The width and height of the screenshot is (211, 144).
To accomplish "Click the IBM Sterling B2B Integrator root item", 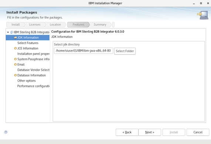I will 31,32.
